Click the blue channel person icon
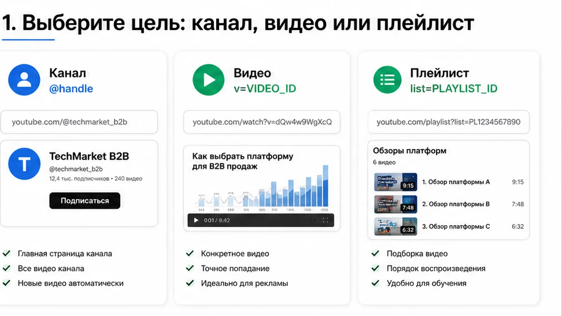This screenshot has height=316, width=562. click(24, 80)
